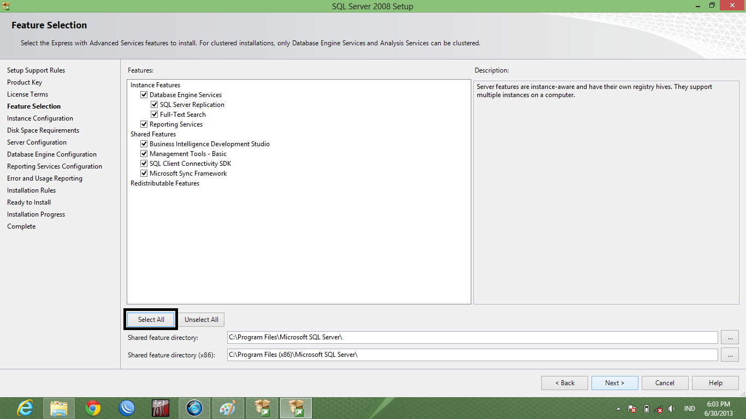Click the highlighted active setup installer taskbar icon
746x419 pixels.
tap(296, 408)
